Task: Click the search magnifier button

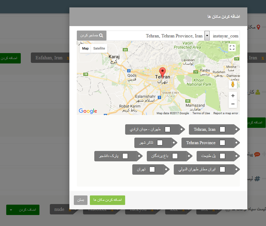Action: pos(92,36)
